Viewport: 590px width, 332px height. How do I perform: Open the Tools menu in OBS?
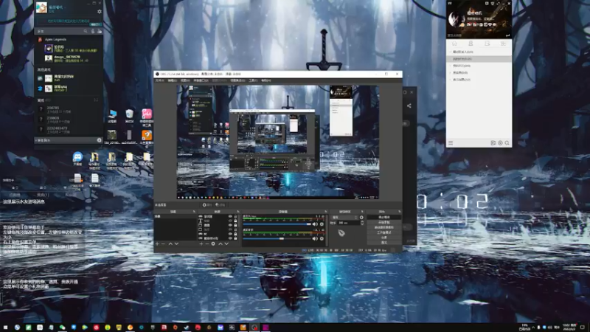253,80
